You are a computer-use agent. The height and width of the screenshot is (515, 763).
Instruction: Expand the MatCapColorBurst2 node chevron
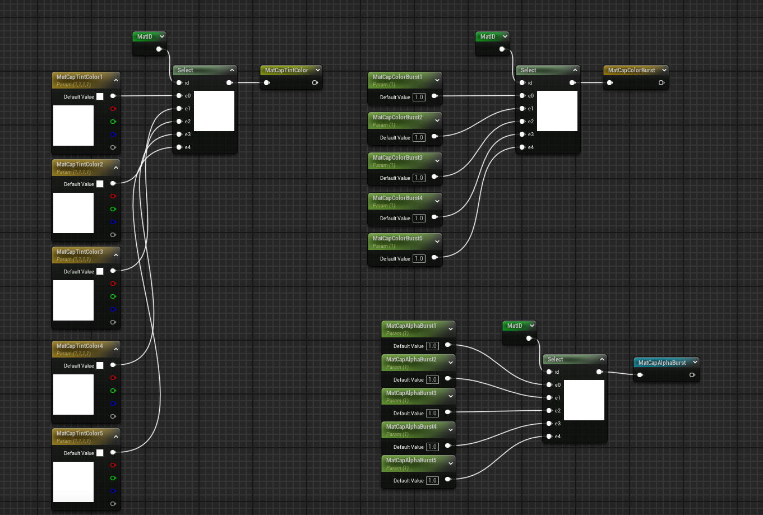click(x=437, y=120)
